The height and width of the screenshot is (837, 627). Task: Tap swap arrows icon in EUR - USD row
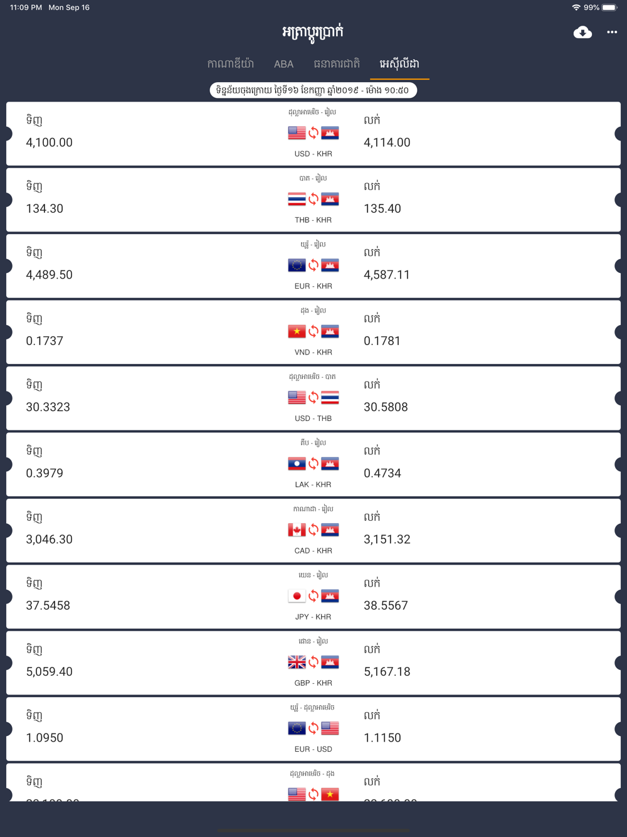pos(313,728)
